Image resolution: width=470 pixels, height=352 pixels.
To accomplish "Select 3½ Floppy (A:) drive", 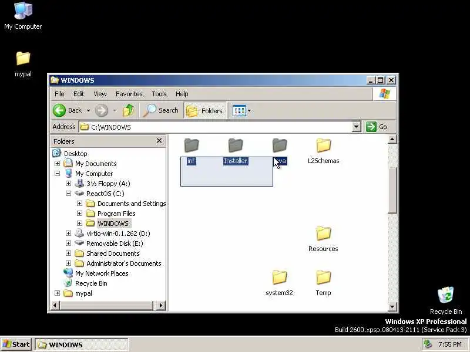I will coord(108,184).
